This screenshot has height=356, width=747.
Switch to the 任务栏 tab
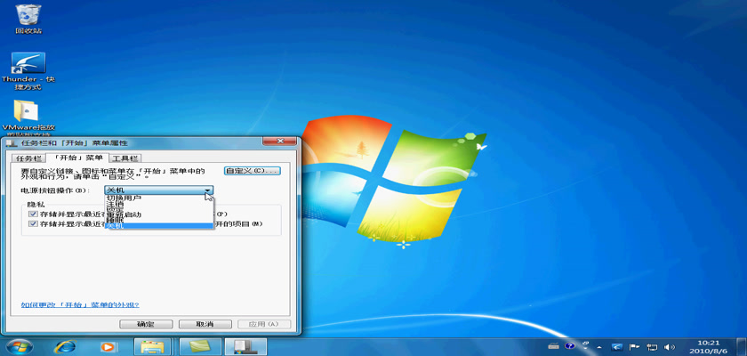point(28,158)
